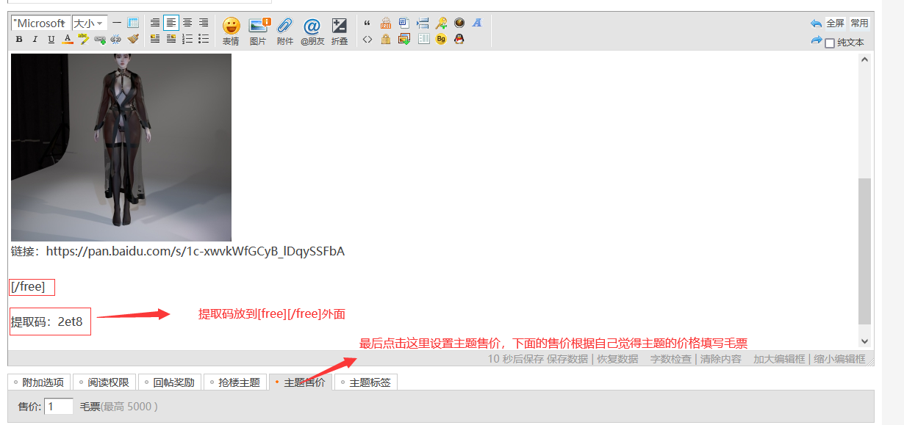Apply float right layout
The height and width of the screenshot is (425, 904).
tap(171, 40)
